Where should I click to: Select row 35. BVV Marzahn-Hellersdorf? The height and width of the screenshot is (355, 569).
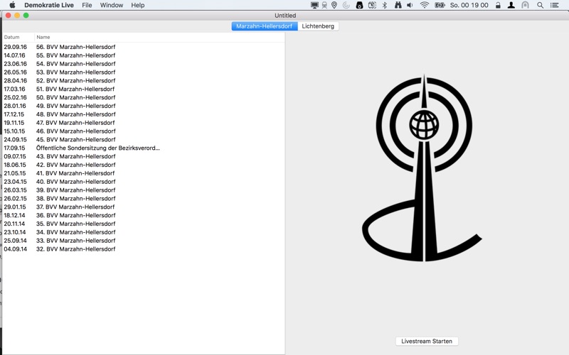[x=144, y=224]
